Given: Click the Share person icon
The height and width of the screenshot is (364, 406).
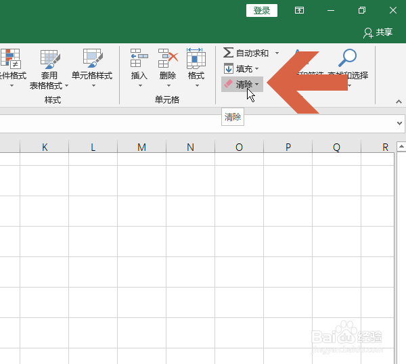Looking at the screenshot, I should 368,33.
